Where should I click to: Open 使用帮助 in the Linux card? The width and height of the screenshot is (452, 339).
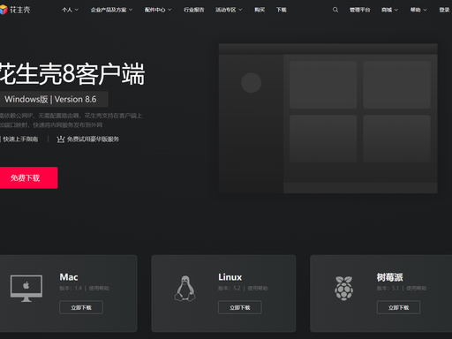pyautogui.click(x=258, y=288)
